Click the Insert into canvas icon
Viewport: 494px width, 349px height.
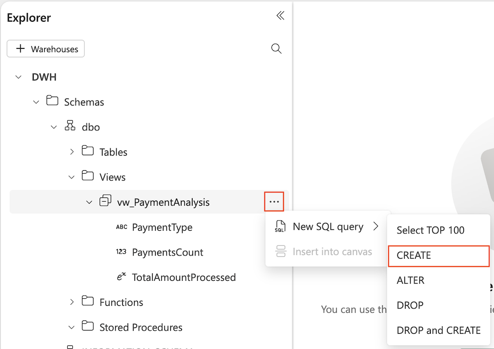point(281,251)
